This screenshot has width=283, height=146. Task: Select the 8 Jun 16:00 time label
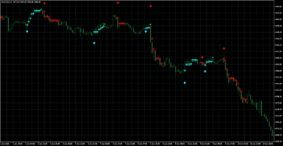click(x=192, y=144)
